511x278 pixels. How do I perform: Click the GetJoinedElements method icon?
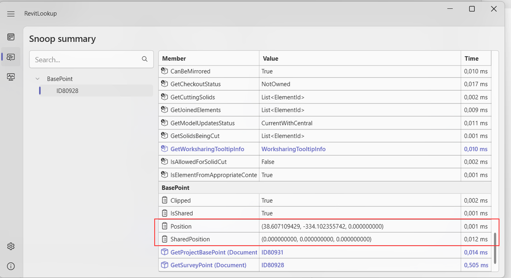pyautogui.click(x=165, y=110)
